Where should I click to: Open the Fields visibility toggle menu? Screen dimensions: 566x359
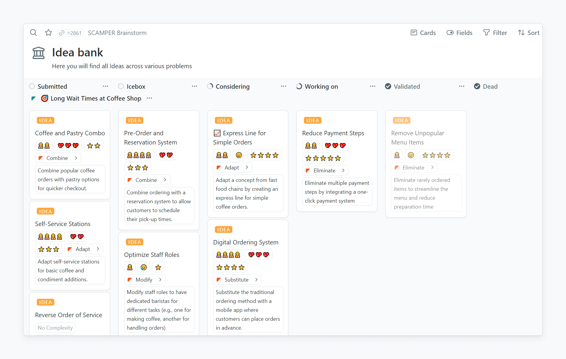[459, 33]
